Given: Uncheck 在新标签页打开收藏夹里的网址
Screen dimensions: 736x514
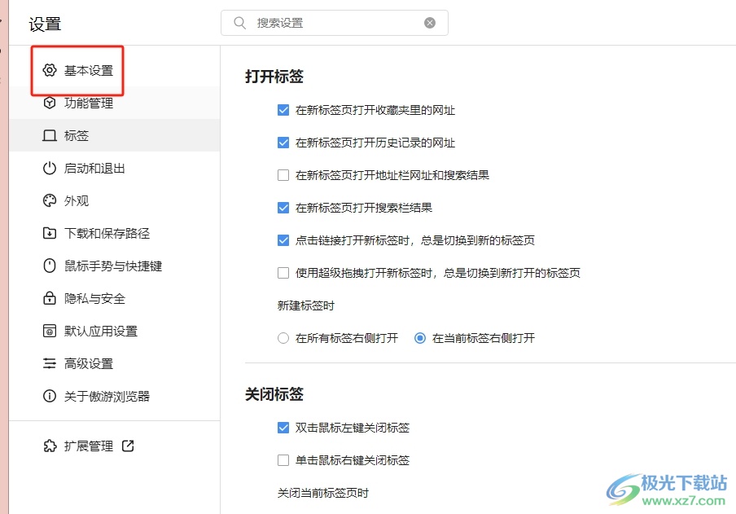Looking at the screenshot, I should point(283,110).
